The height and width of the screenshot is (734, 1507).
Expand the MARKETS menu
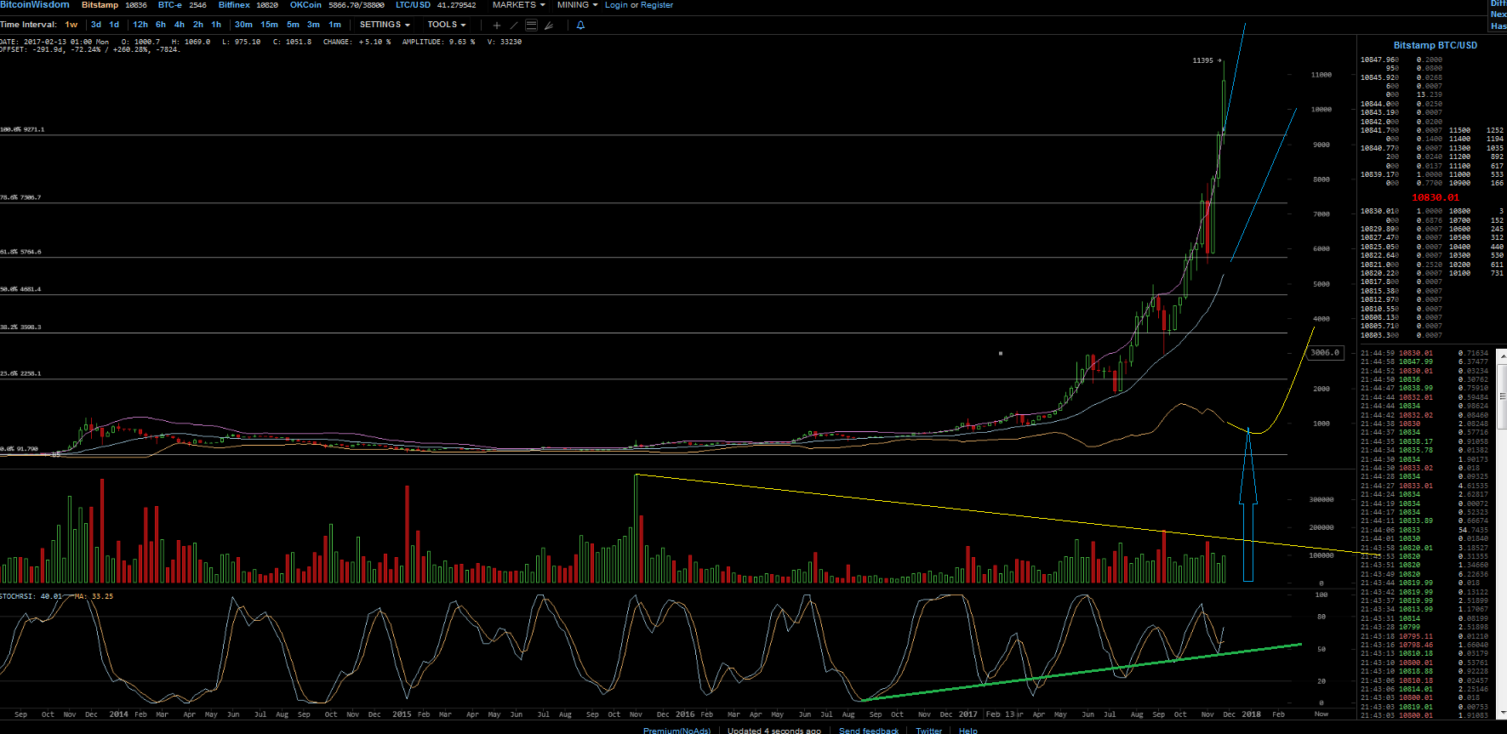pyautogui.click(x=519, y=5)
